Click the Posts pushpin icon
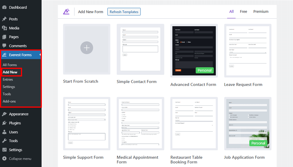This screenshot has height=167, width=293. [4, 19]
